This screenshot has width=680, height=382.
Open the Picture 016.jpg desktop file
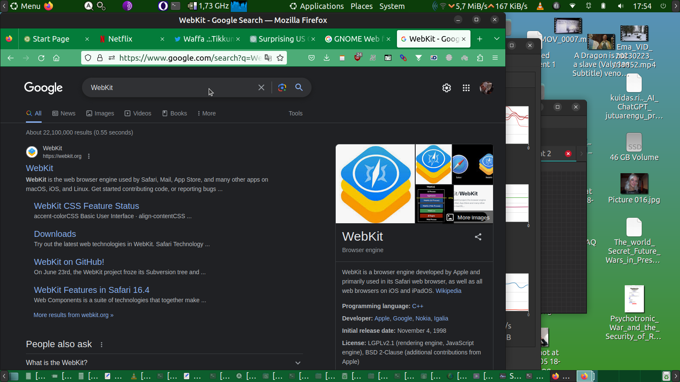tap(634, 189)
